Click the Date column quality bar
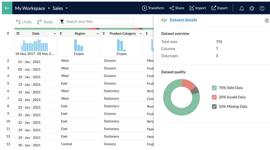Image resolution: width=270 pixels, height=150 pixels. [x=36, y=29]
